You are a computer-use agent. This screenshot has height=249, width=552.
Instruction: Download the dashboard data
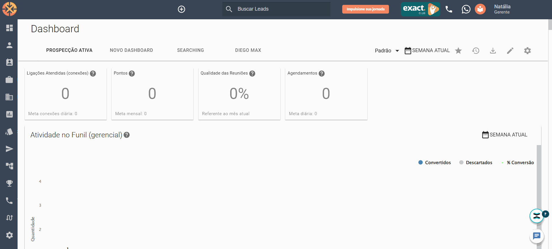(x=493, y=51)
